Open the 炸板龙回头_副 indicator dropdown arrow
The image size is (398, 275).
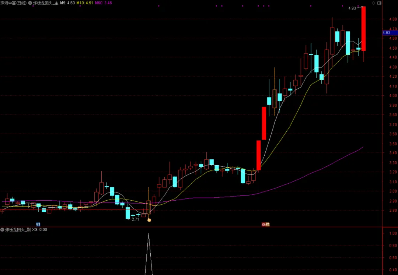pos(2,230)
